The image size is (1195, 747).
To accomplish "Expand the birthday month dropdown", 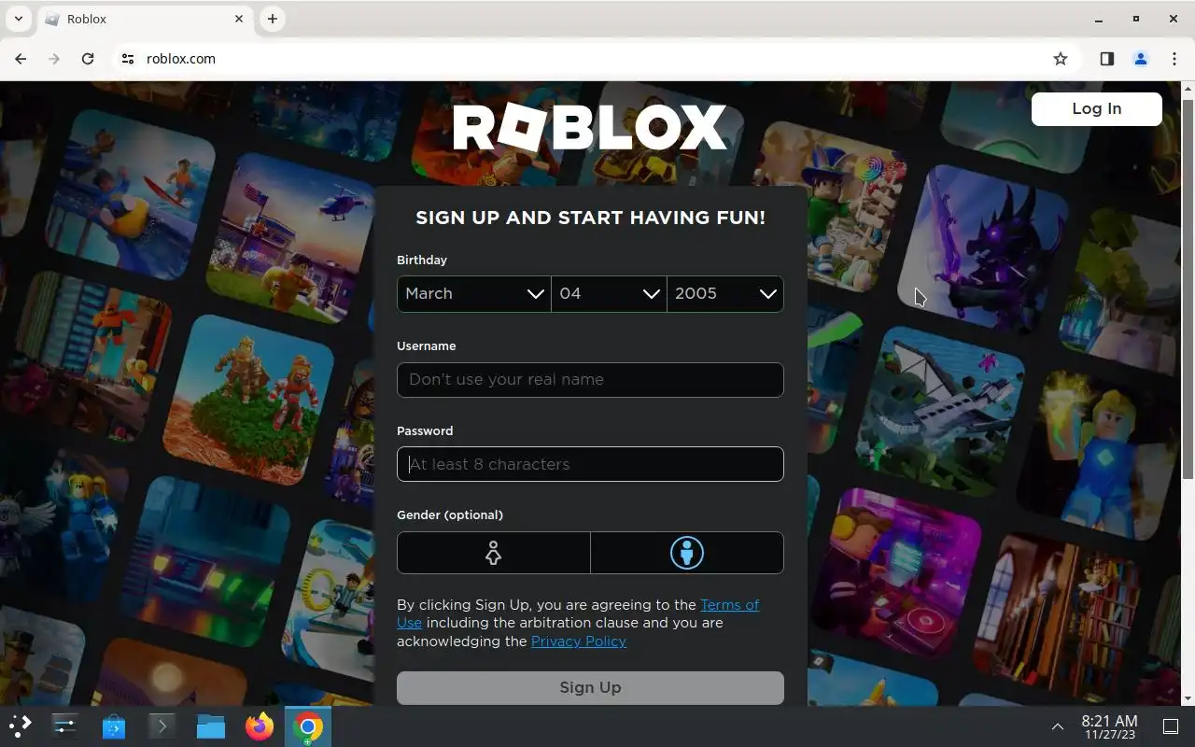I will click(473, 293).
